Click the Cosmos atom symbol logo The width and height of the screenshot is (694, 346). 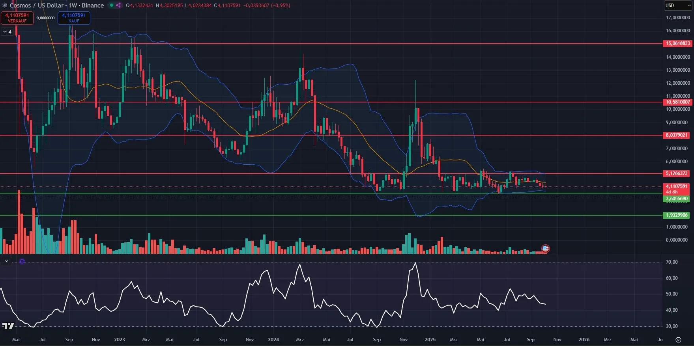5,6
